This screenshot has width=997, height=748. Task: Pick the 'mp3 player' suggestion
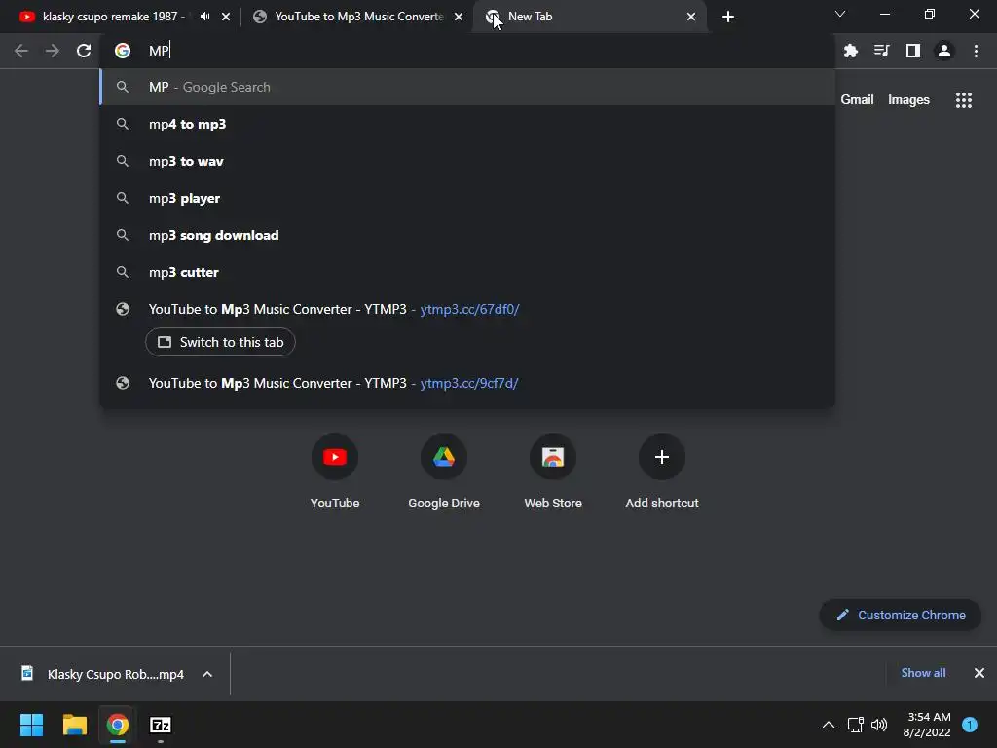(x=467, y=198)
